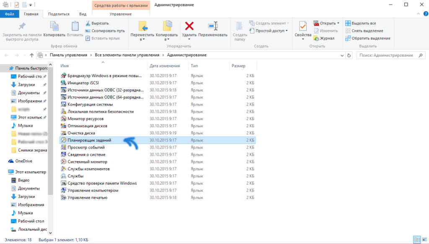Click the Delete red X icon

click(x=189, y=26)
